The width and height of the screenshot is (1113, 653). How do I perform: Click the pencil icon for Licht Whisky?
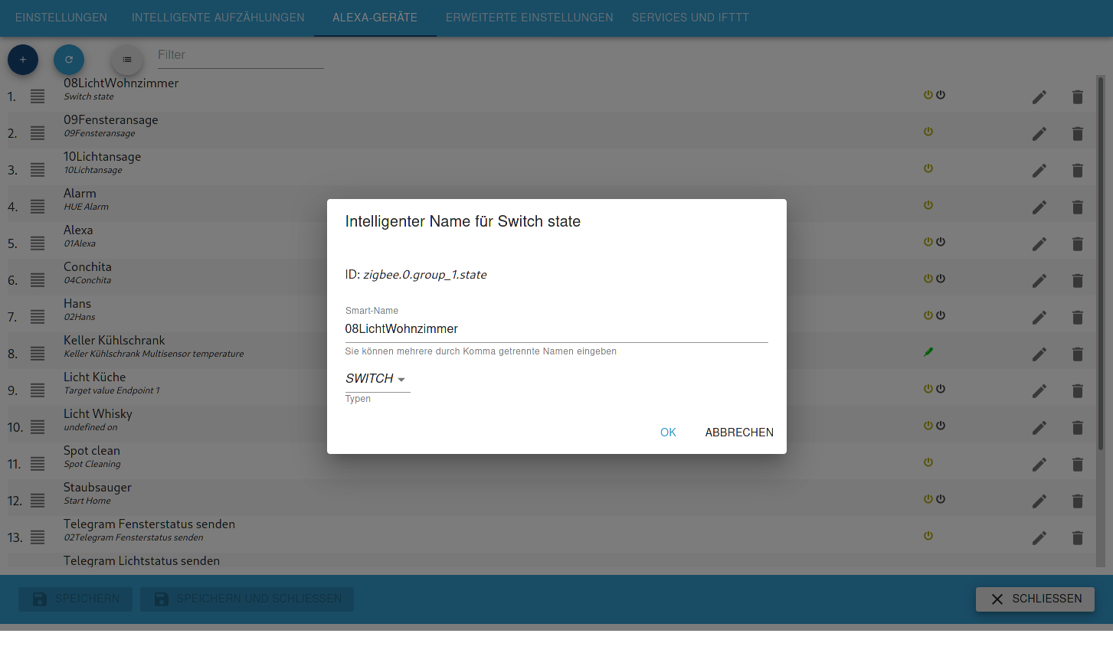(x=1039, y=428)
